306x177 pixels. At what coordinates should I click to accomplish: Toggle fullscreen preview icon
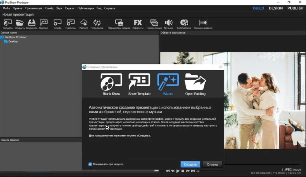point(198,171)
